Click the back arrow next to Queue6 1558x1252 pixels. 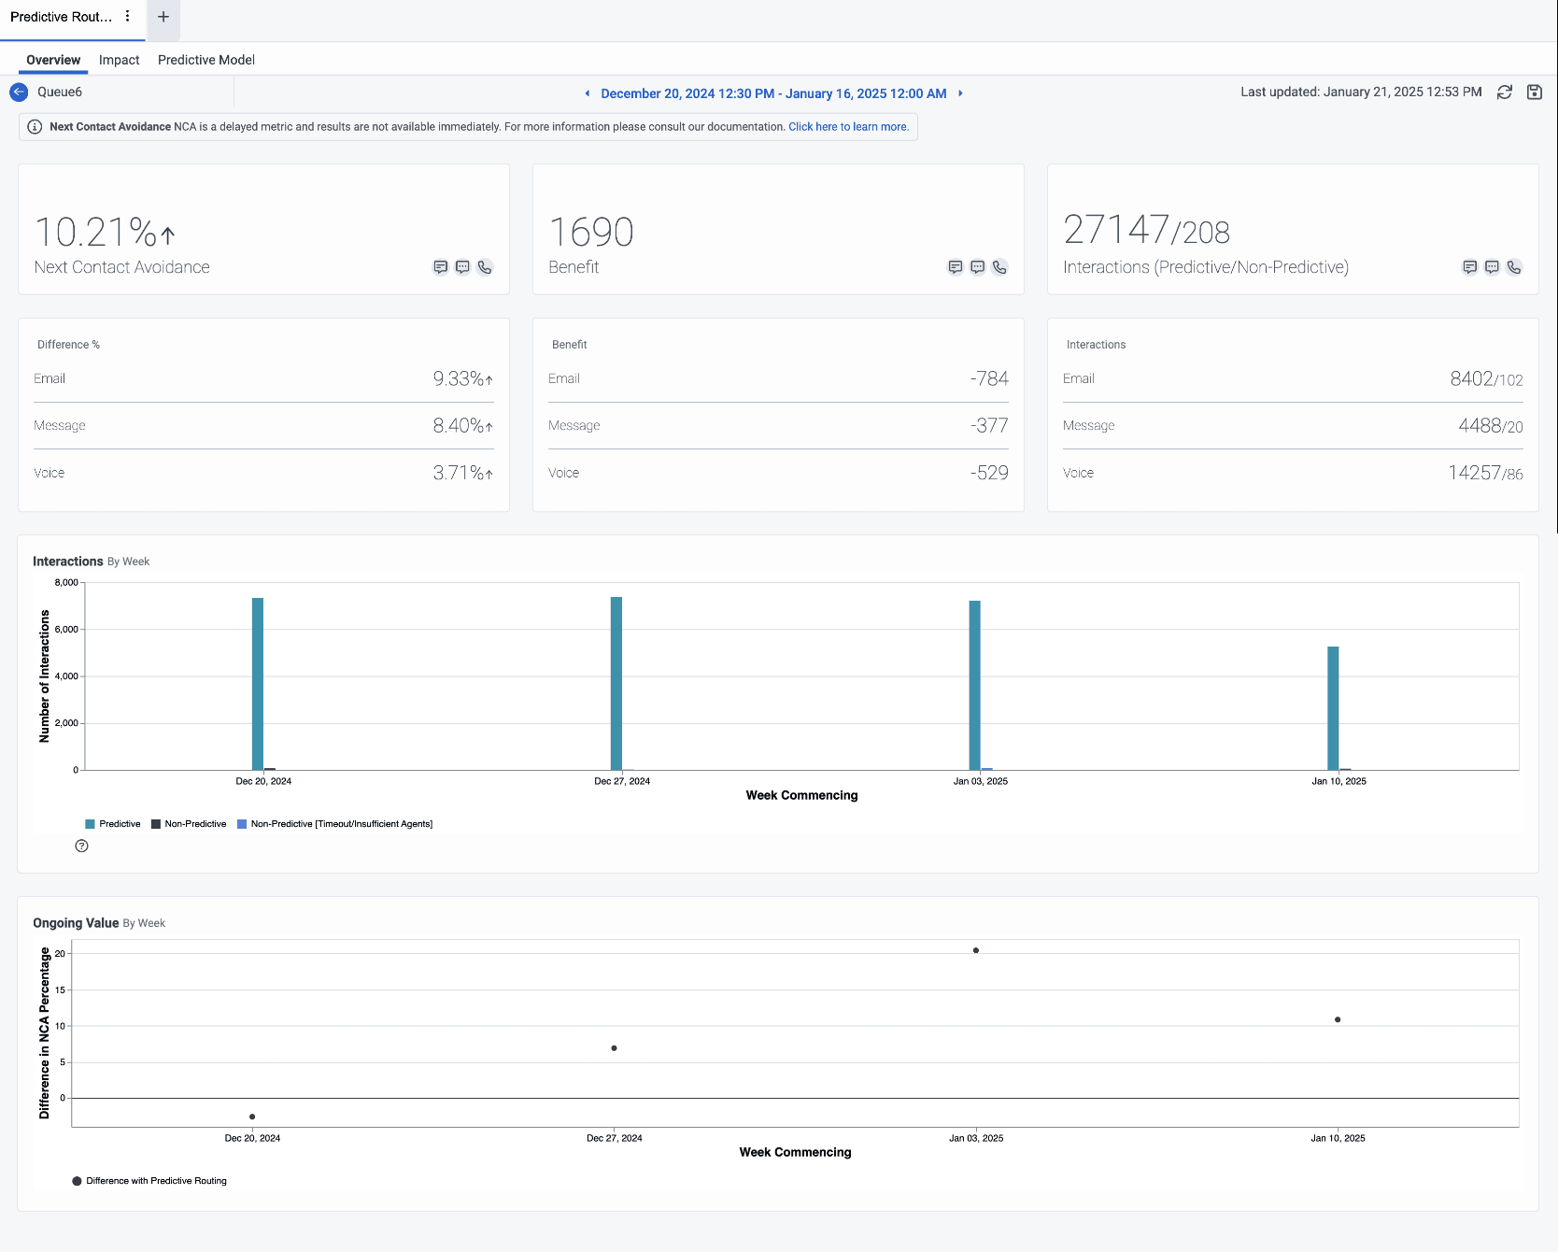tap(19, 92)
